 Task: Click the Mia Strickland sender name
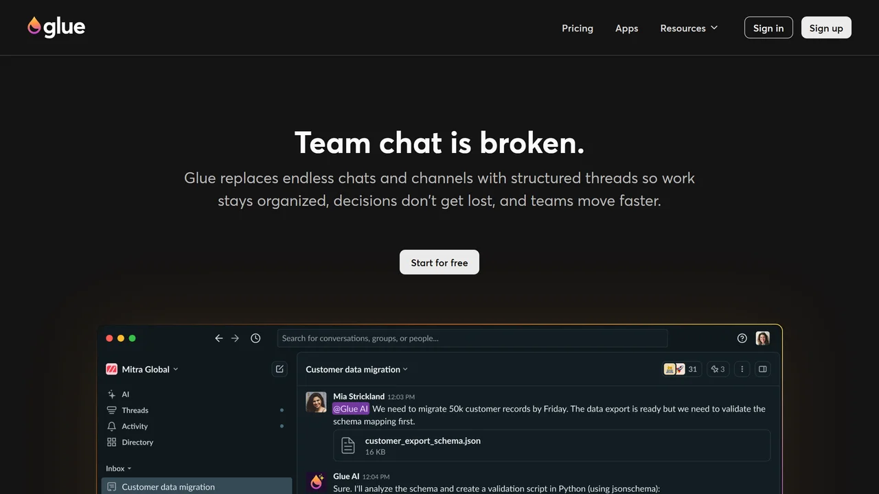(358, 397)
